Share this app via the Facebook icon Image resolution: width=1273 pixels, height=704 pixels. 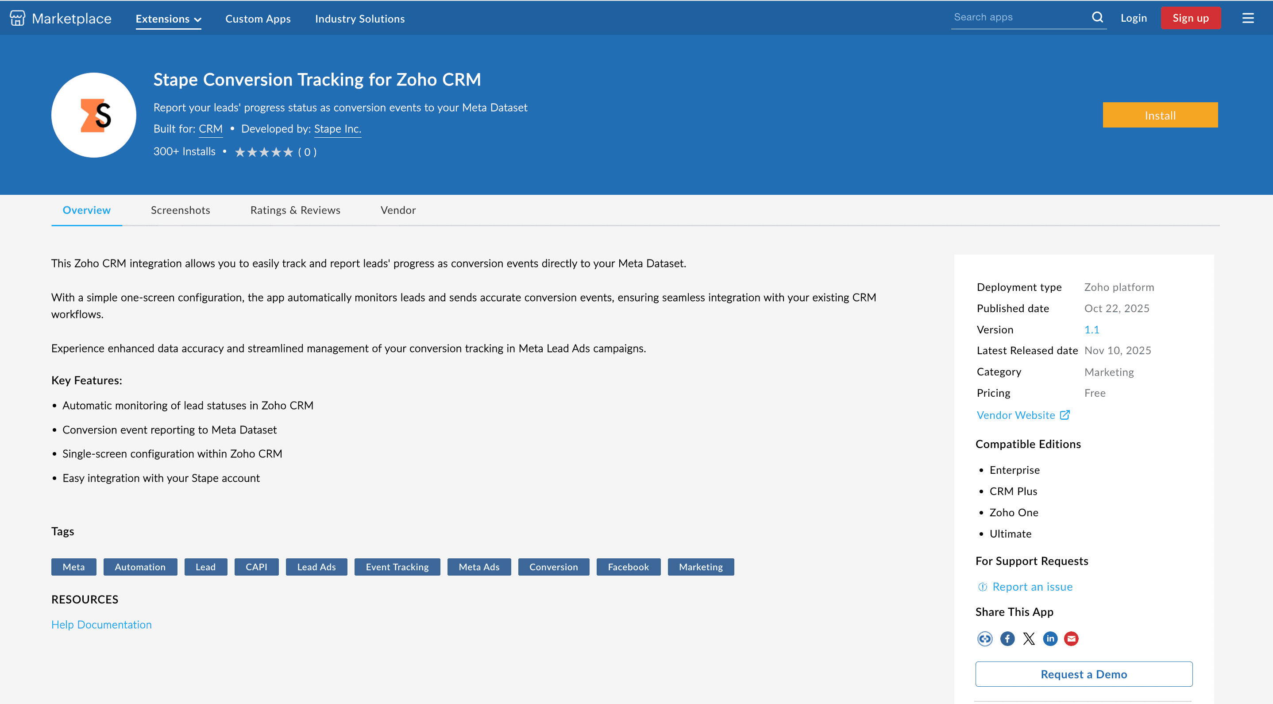tap(1007, 638)
